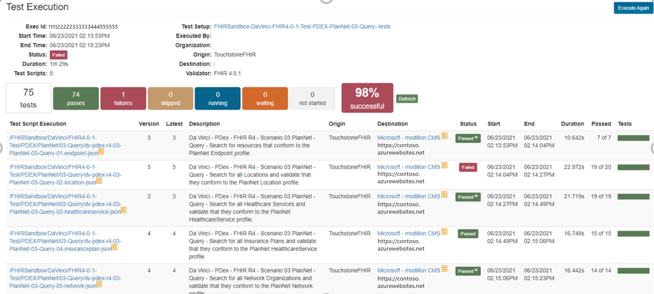Click the Refresh button beside the success percentage

[407, 99]
